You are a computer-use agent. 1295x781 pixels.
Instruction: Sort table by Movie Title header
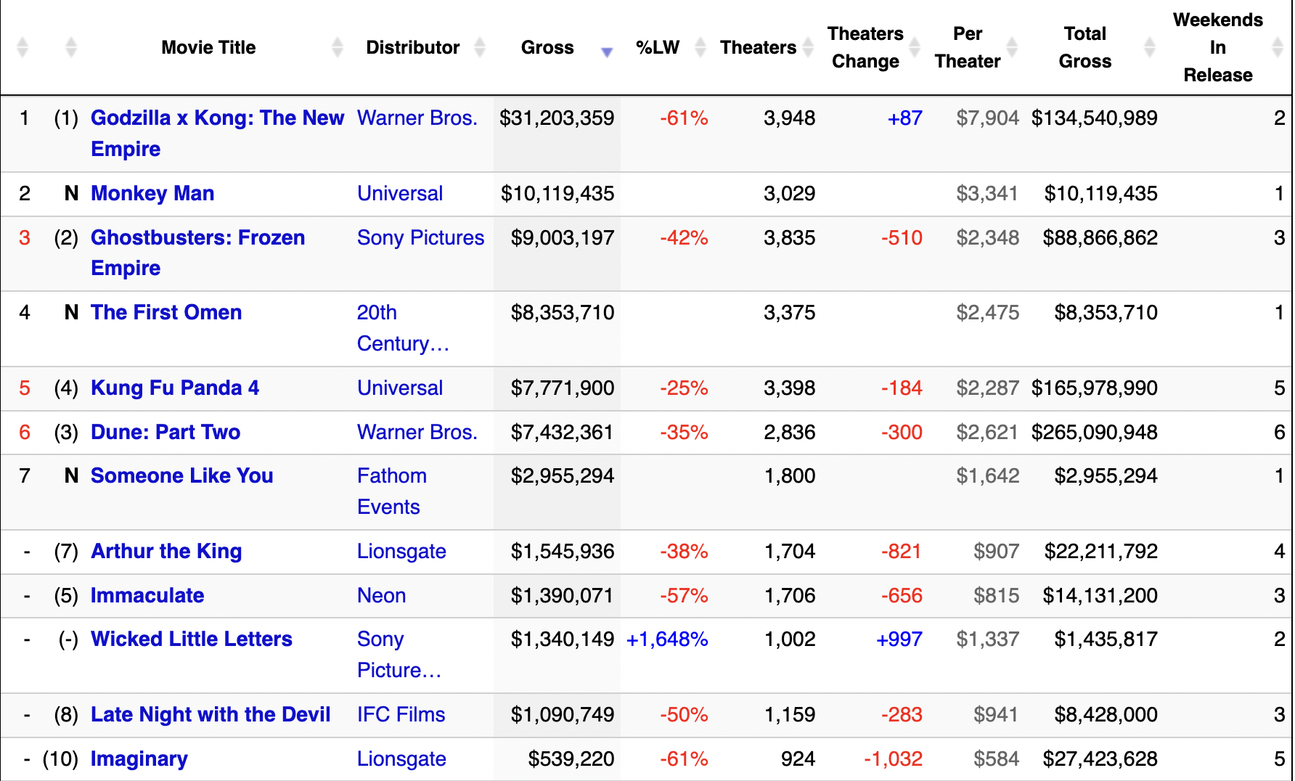click(208, 47)
